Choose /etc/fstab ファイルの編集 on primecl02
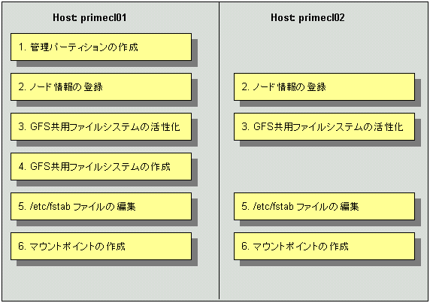This screenshot has width=430, height=303. [324, 206]
